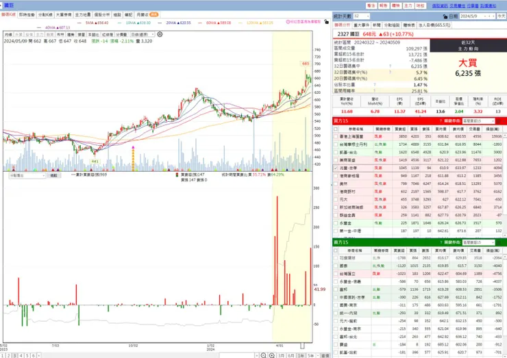Image resolution: width=507 pixels, height=358 pixels.
Task: Toggle the lock icon above the K-line chart
Action: coord(326,22)
